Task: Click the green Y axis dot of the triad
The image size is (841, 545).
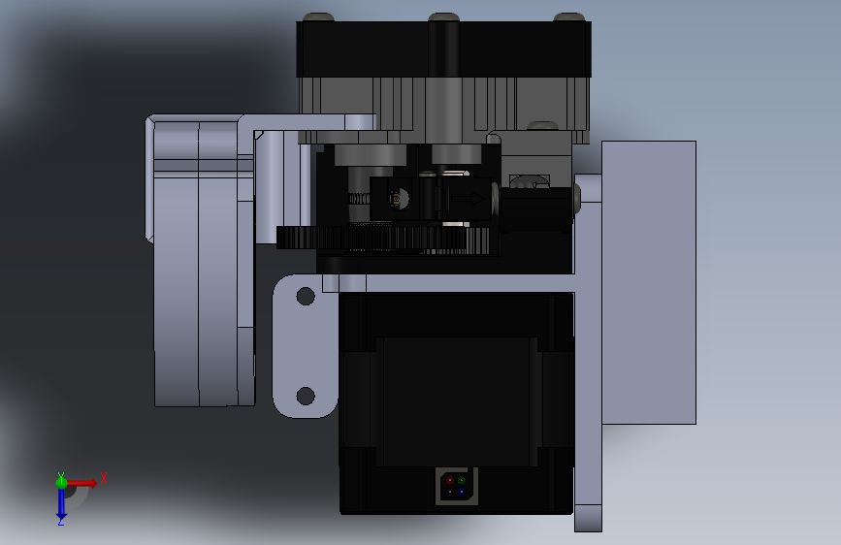Action: (x=61, y=483)
